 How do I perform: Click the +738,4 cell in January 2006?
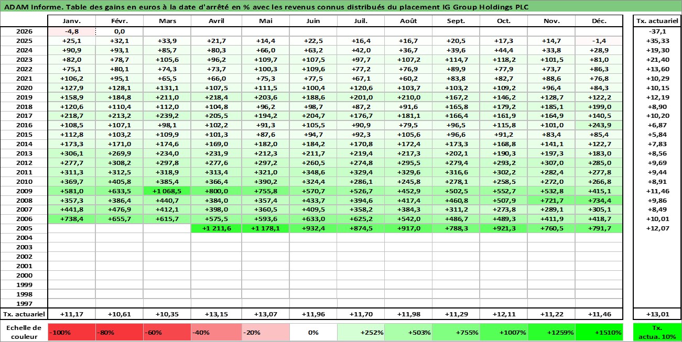click(71, 219)
